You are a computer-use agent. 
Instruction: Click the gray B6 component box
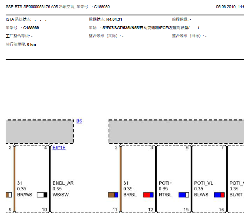(x=40, y=132)
